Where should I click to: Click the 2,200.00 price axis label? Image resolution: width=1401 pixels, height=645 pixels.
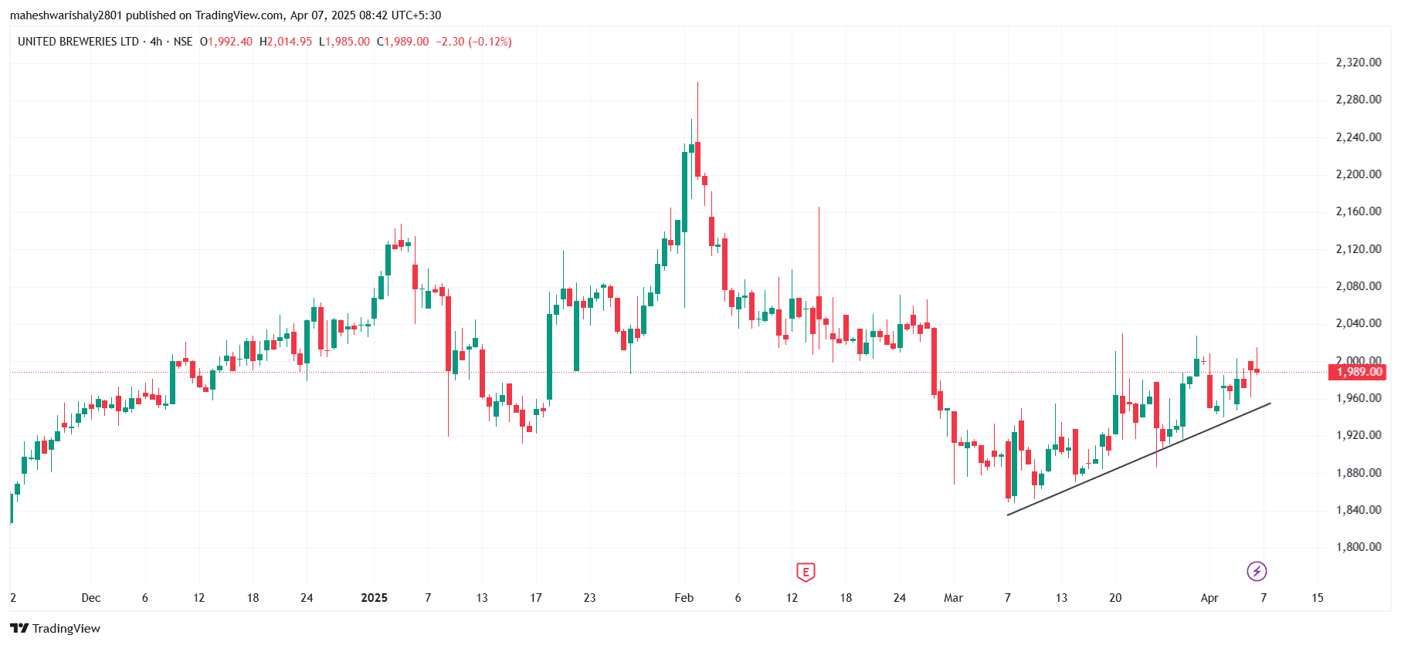pyautogui.click(x=1359, y=174)
